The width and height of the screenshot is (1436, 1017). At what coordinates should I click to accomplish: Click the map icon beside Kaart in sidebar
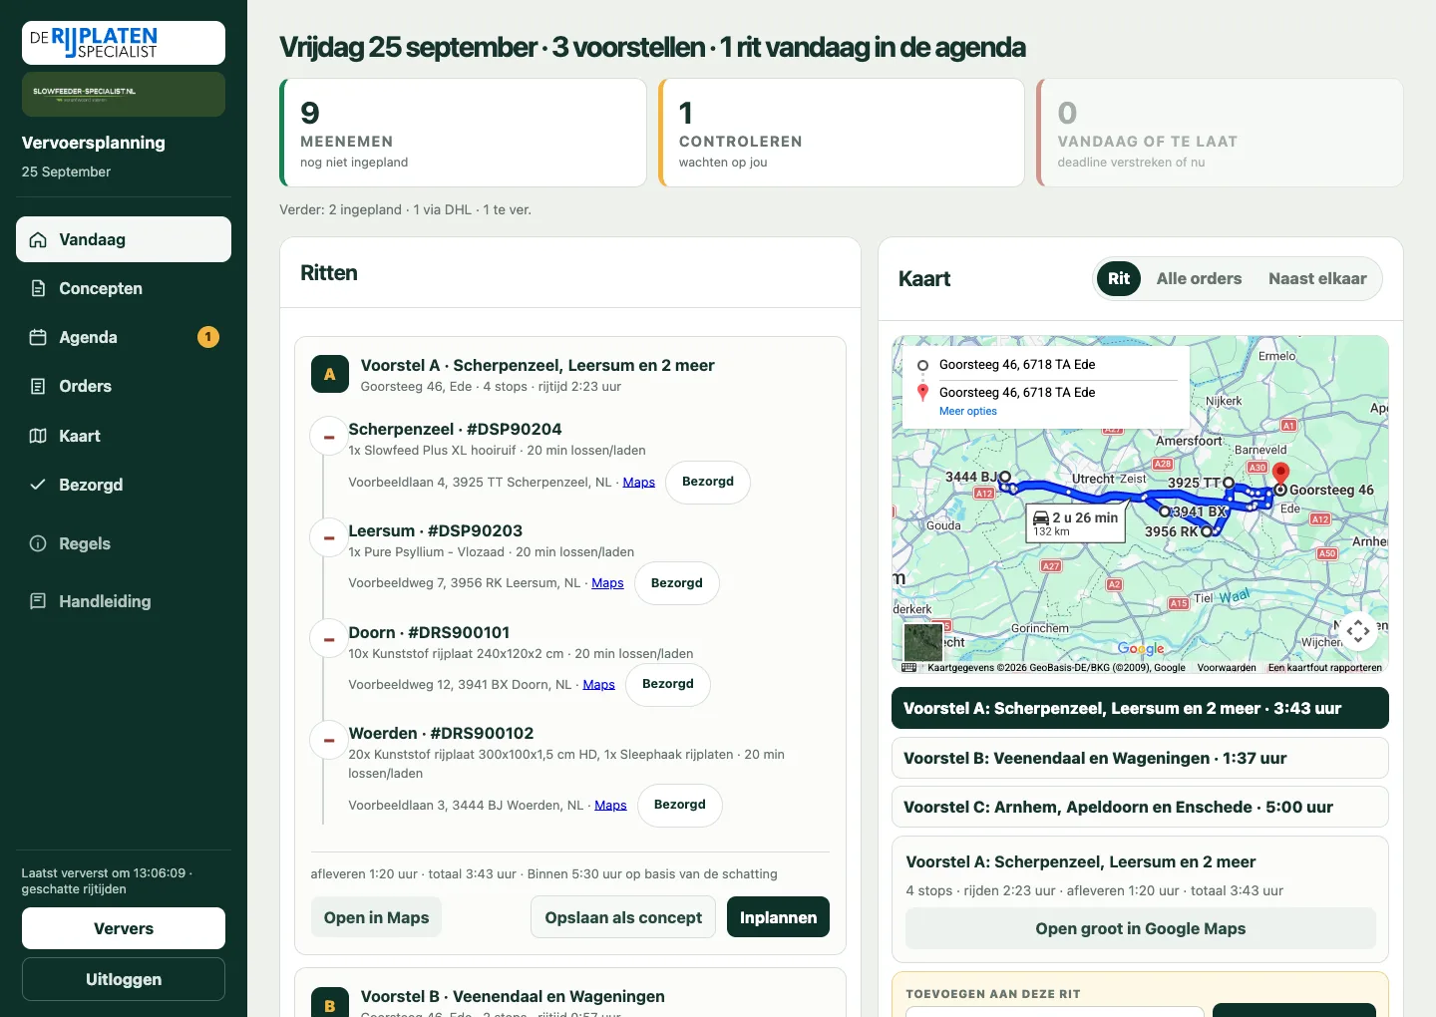point(38,436)
